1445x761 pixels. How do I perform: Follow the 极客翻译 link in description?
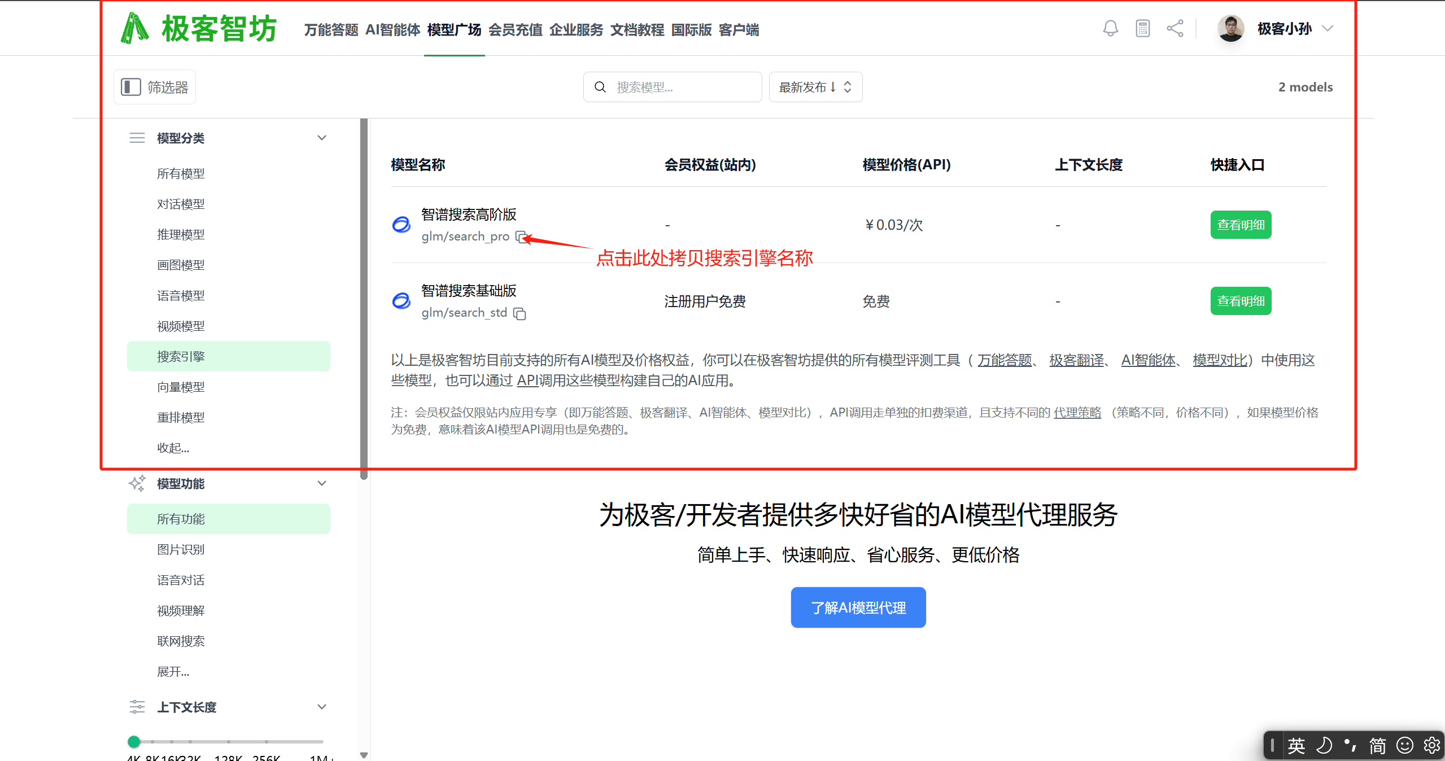(x=1077, y=360)
